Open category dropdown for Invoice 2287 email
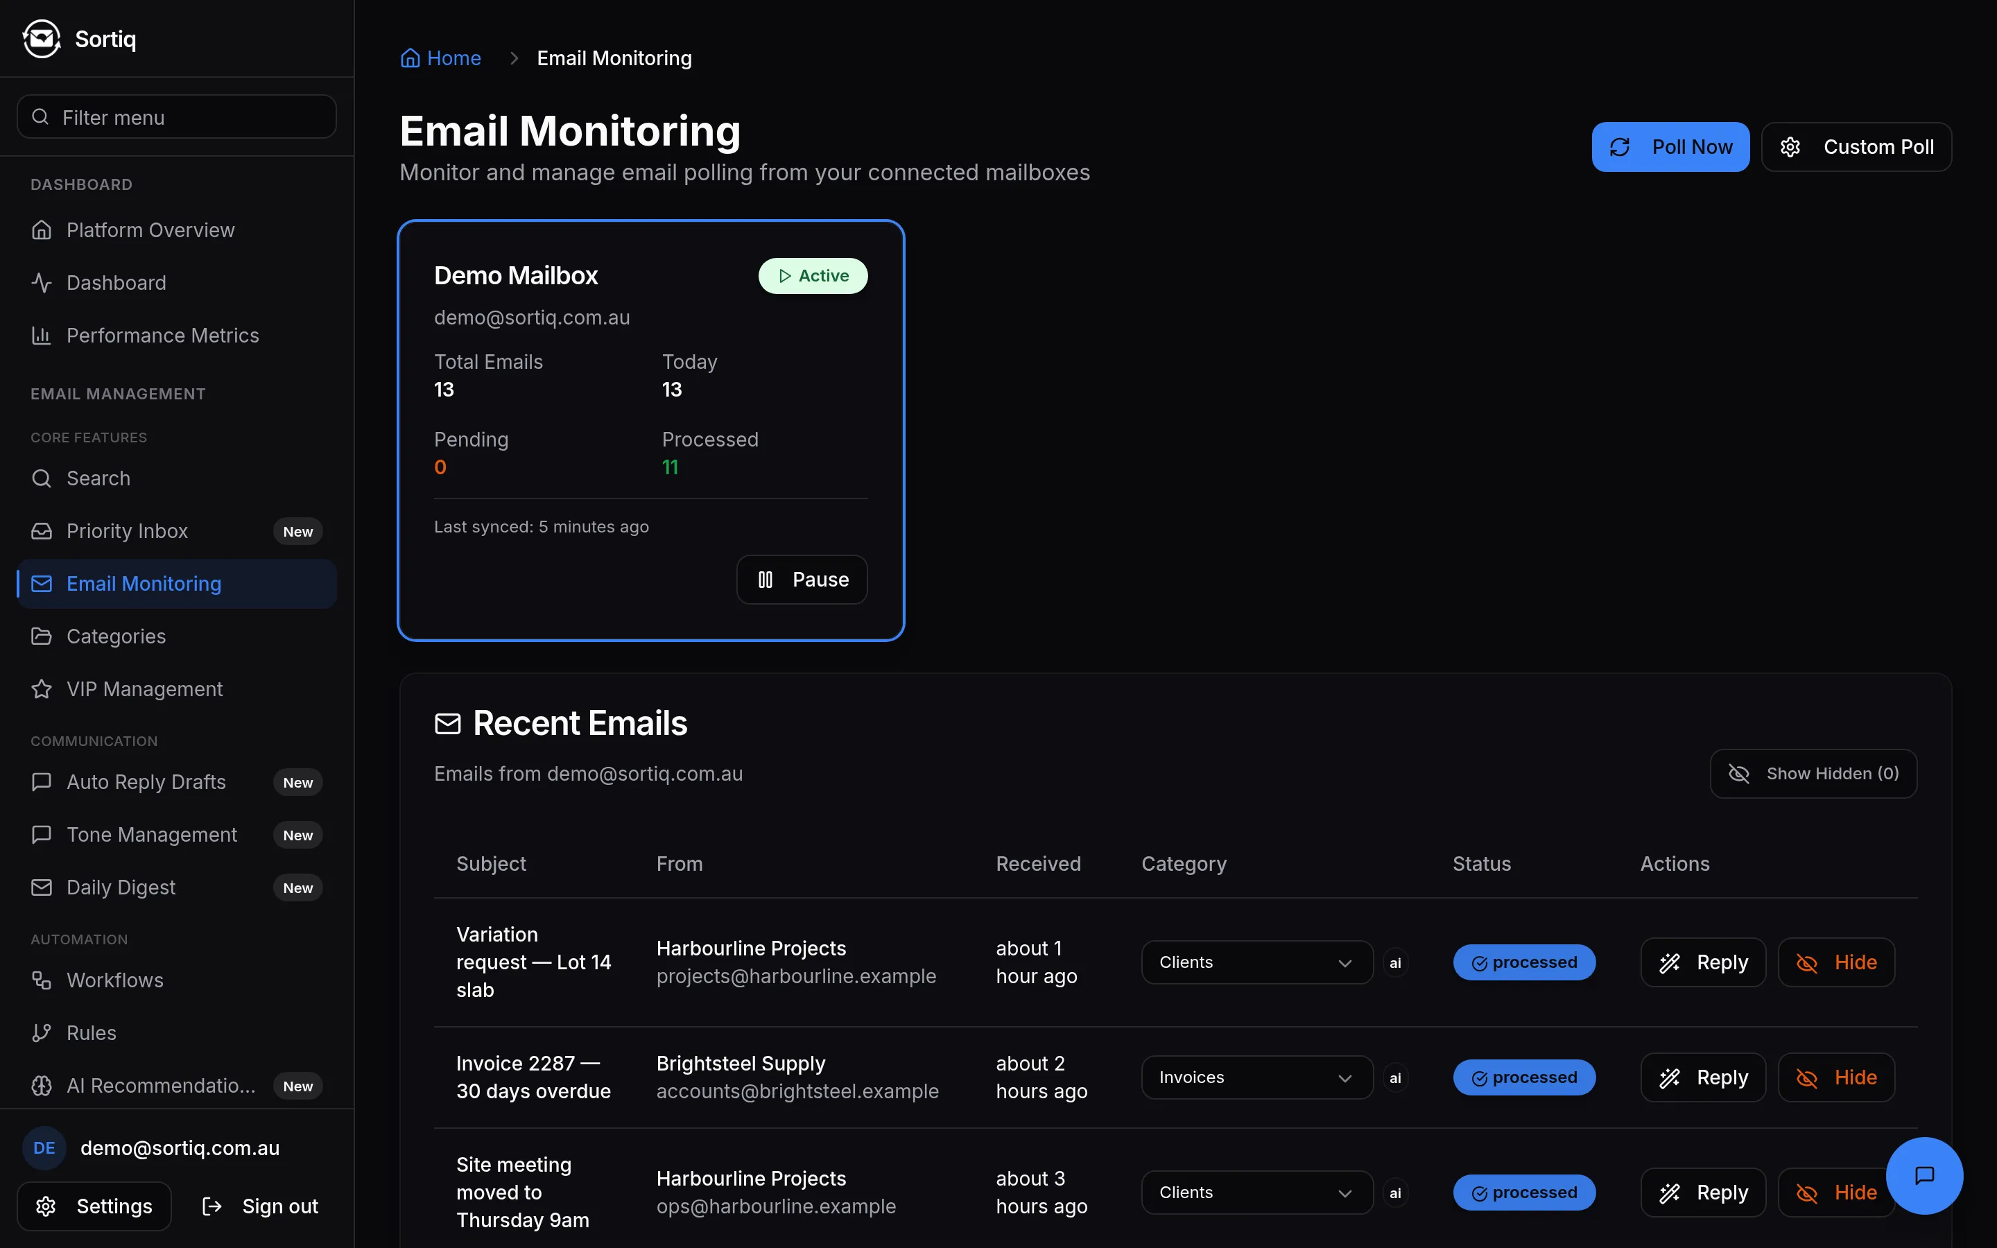The image size is (1997, 1248). [x=1256, y=1077]
